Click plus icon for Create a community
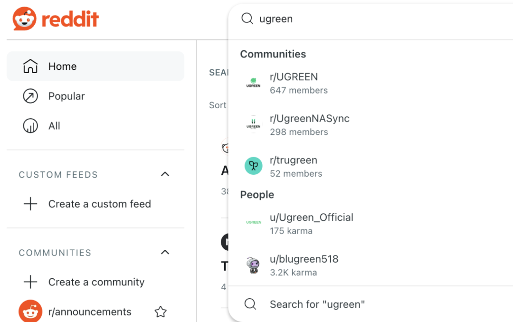Screen dimensions: 513x322 pos(30,282)
